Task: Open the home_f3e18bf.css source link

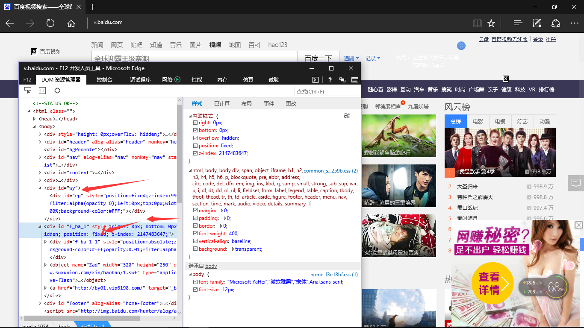Action: (334, 274)
